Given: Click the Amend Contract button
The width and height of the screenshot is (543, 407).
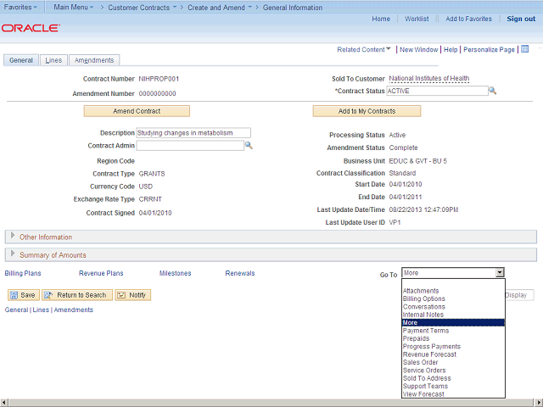Looking at the screenshot, I should click(x=137, y=111).
